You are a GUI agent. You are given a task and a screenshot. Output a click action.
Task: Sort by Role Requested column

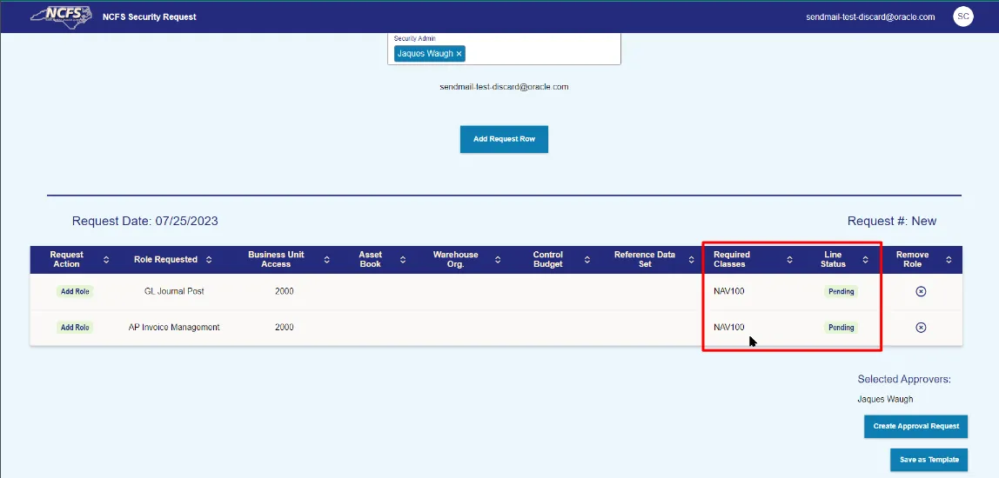pos(209,260)
